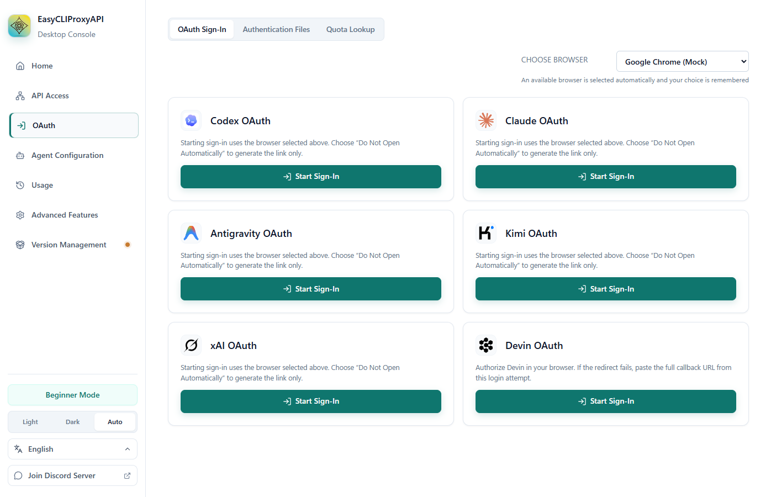This screenshot has height=497, width=771.
Task: Click the Agent Configuration robot icon
Action: pyautogui.click(x=20, y=155)
